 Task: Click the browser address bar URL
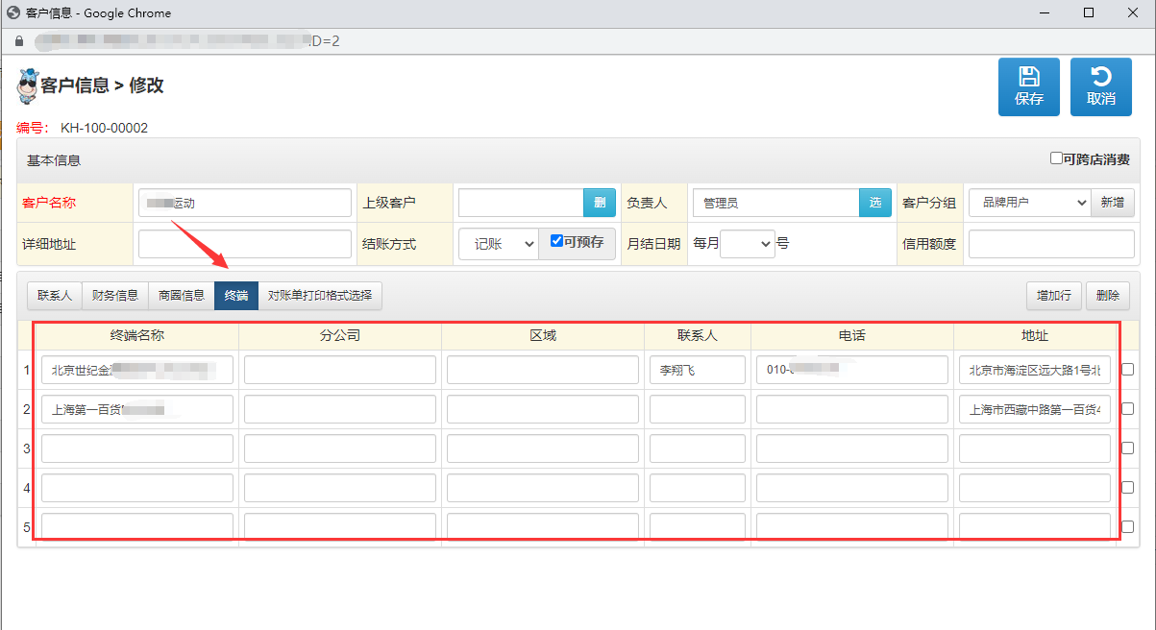pyautogui.click(x=187, y=41)
